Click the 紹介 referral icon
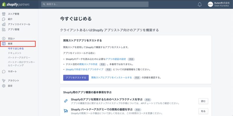 click(x=4, y=19)
